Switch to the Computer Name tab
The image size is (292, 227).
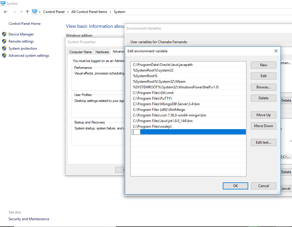click(x=80, y=52)
